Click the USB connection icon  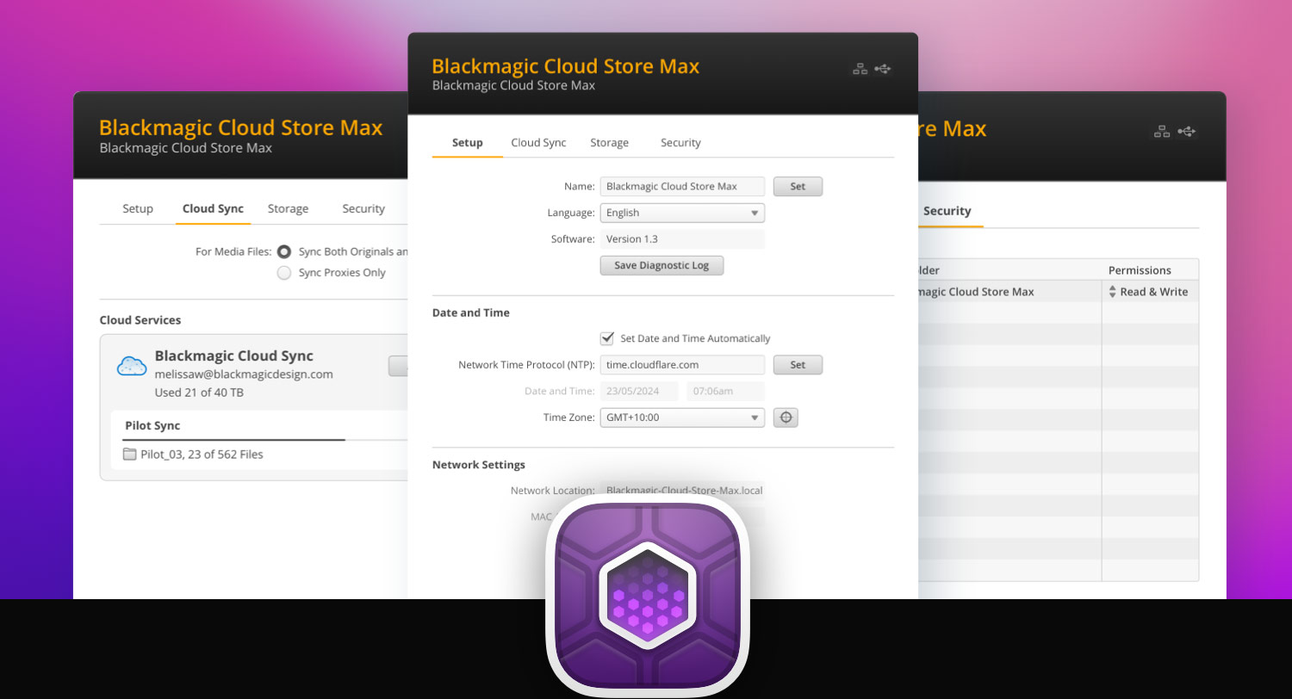pos(884,69)
